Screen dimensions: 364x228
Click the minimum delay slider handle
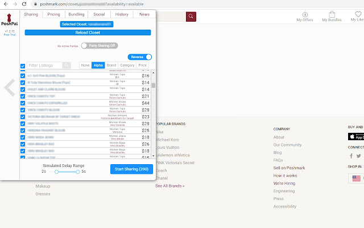coord(56,172)
